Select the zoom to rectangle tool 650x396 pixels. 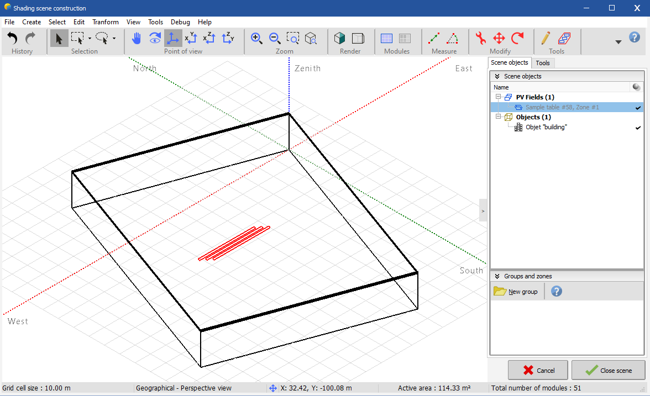293,39
